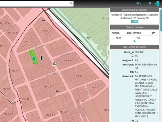This screenshot has width=162, height=122.
Task: Click the Mz 60 block label
Action: tap(6, 89)
